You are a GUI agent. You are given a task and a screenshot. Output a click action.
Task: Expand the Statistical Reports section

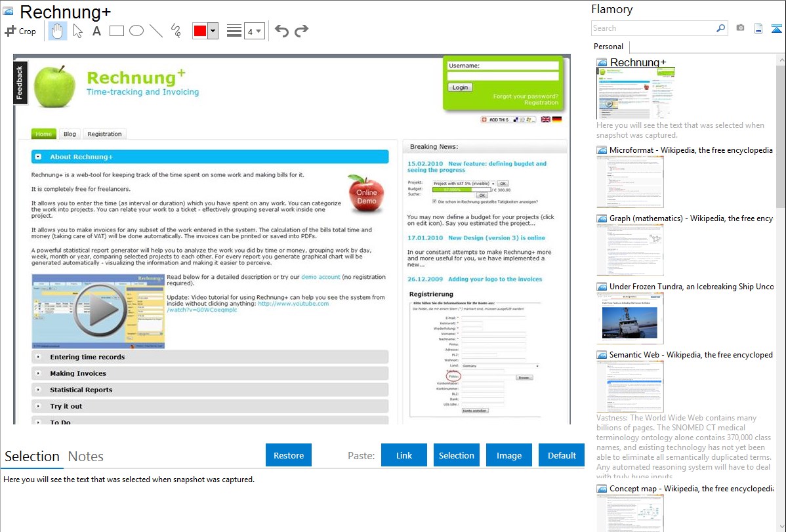38,390
